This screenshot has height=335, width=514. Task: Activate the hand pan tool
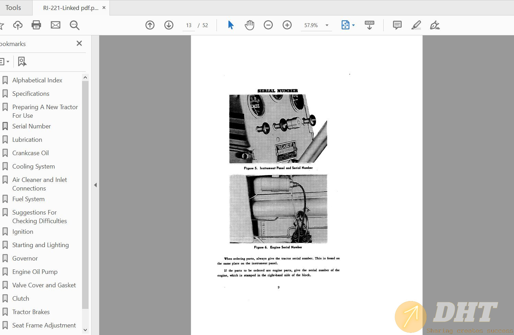click(249, 25)
